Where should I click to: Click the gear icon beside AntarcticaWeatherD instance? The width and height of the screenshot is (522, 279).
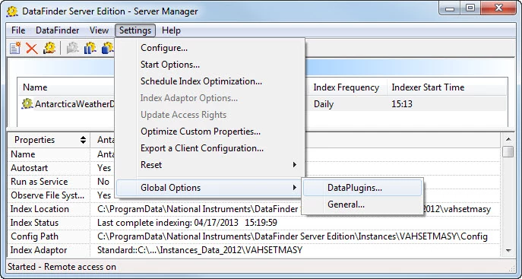coord(27,103)
